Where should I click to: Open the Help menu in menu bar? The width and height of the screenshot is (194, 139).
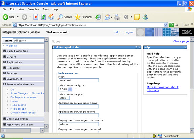click(55, 9)
